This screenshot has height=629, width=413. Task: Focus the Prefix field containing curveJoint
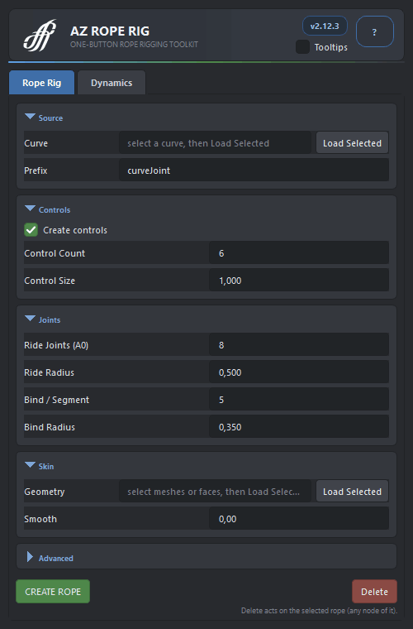point(254,170)
